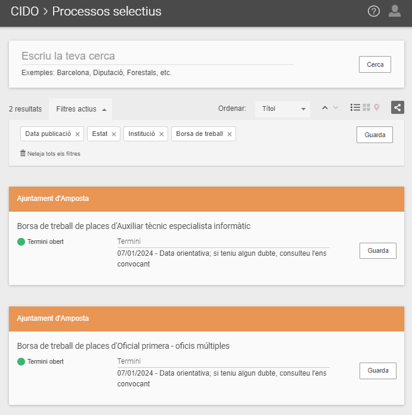Click the first Ajuntament d'Amposta header
The image size is (412, 415).
(x=206, y=199)
